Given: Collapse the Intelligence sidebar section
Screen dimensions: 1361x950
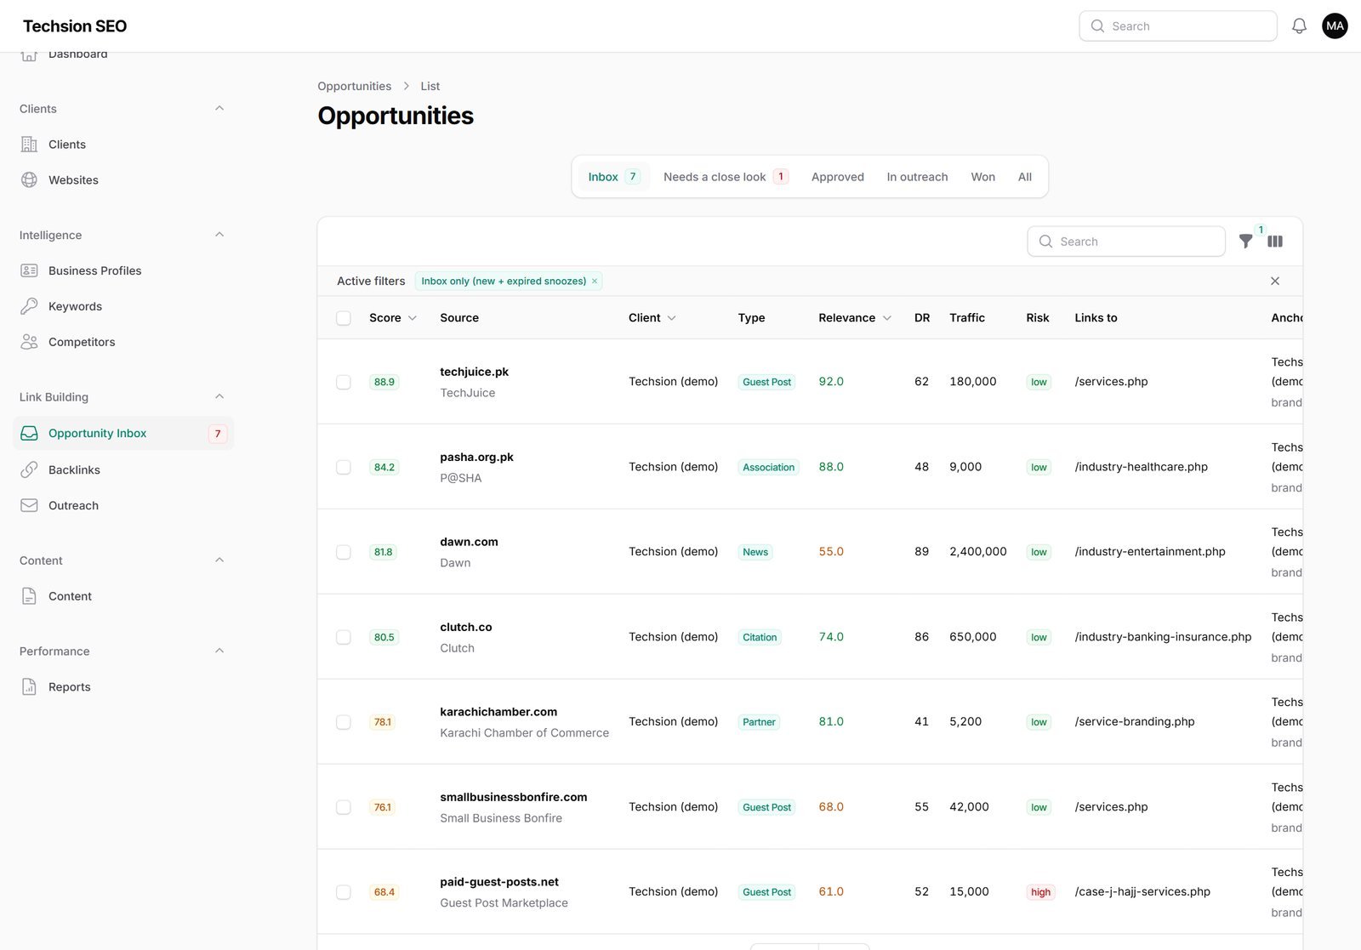Looking at the screenshot, I should click(x=219, y=235).
